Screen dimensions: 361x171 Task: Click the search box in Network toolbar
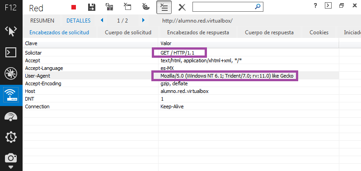228,7
